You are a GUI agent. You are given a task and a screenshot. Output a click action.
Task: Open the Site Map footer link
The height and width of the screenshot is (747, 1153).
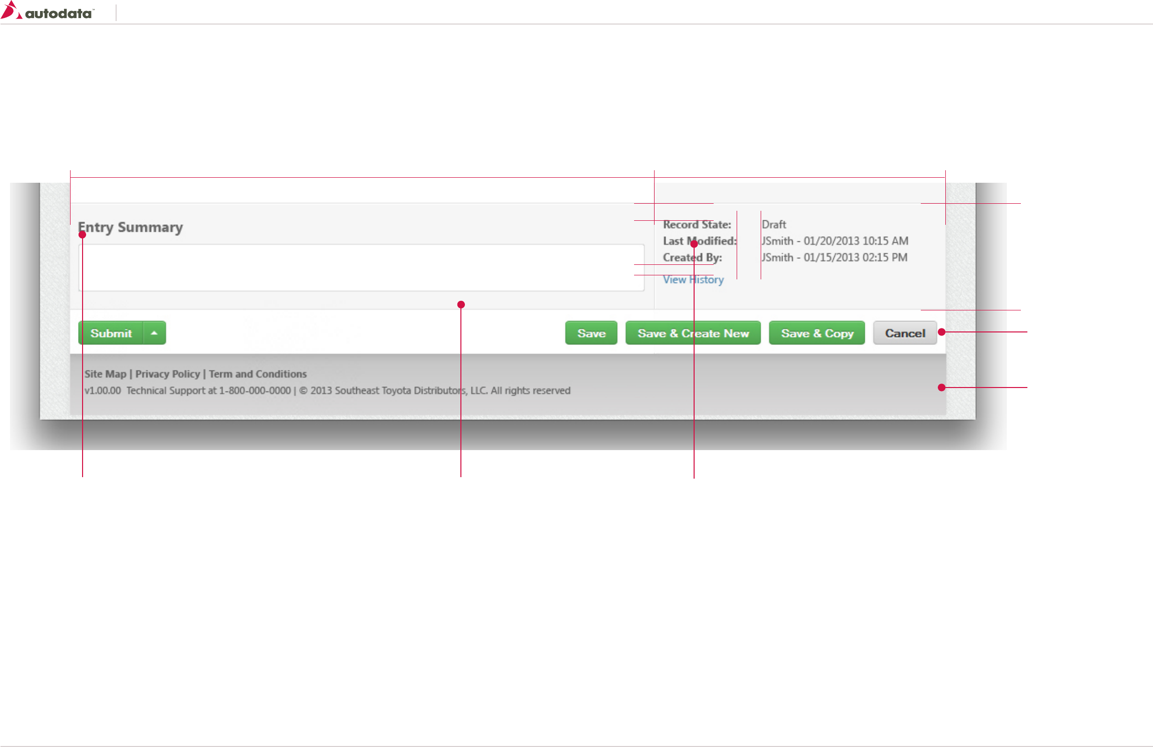click(x=105, y=374)
